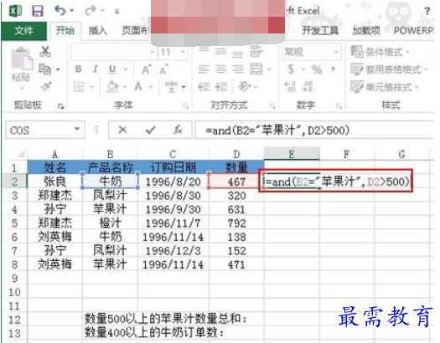Cut selection with scissors icon
Viewport: 440px width, 343px height.
tap(45, 52)
